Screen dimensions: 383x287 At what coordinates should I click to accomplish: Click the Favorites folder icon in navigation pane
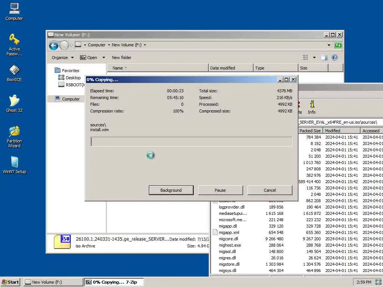(x=58, y=71)
